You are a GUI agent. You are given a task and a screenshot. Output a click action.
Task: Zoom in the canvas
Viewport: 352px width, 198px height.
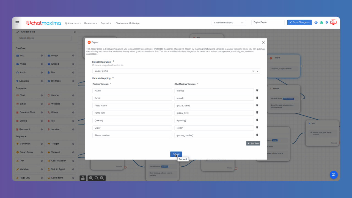(102, 178)
